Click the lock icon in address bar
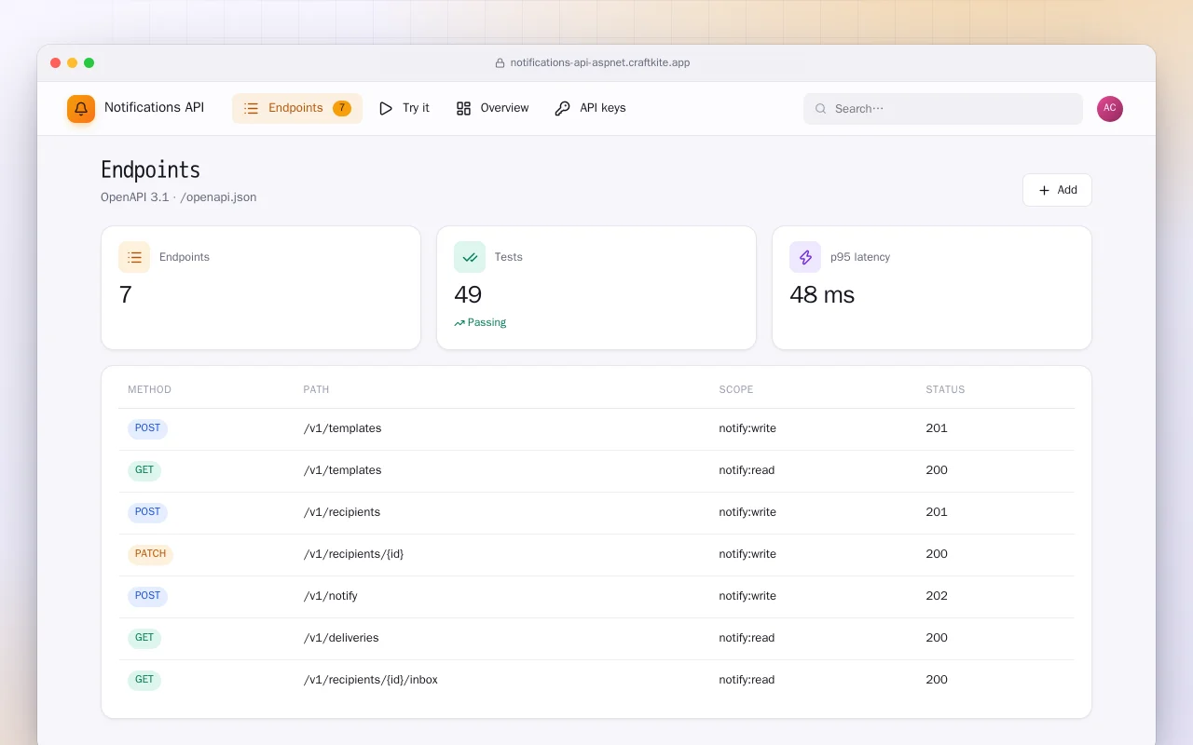The image size is (1193, 745). pos(501,63)
